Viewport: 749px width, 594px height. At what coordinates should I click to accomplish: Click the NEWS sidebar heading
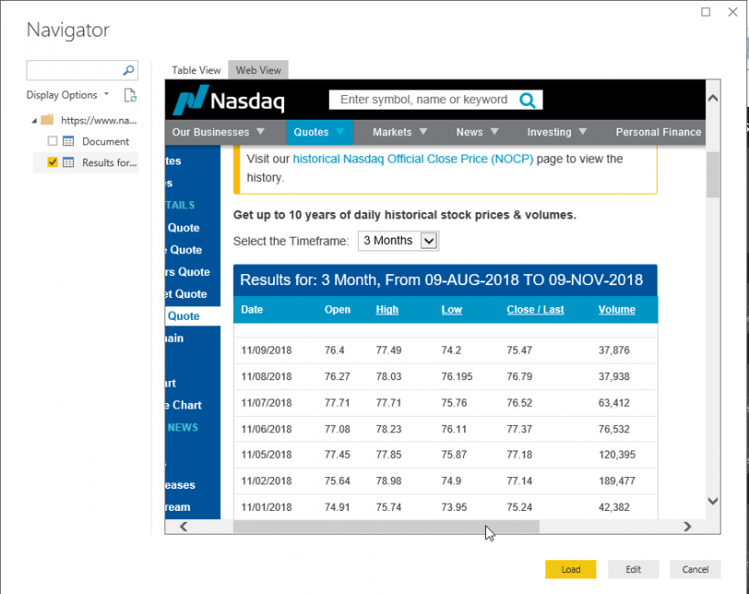click(183, 427)
